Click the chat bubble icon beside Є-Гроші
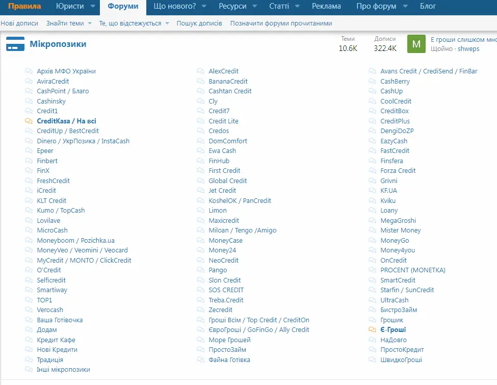This screenshot has width=497, height=385. [x=372, y=330]
